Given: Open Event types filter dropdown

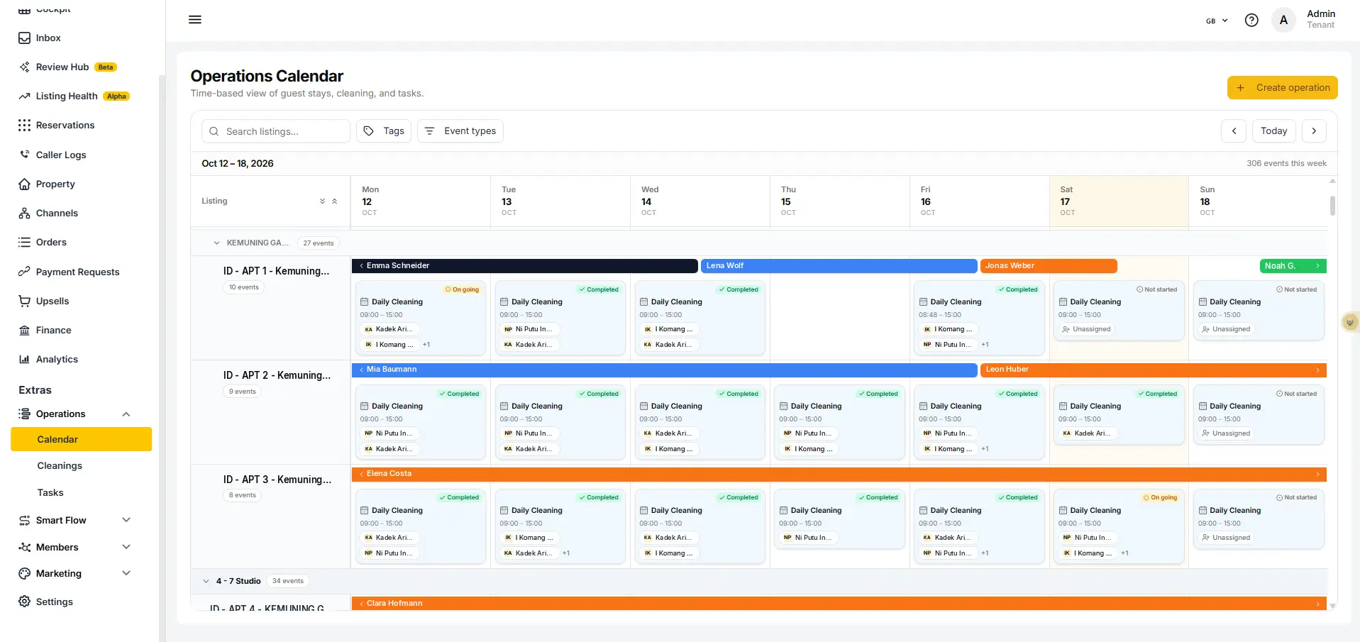Looking at the screenshot, I should [460, 131].
